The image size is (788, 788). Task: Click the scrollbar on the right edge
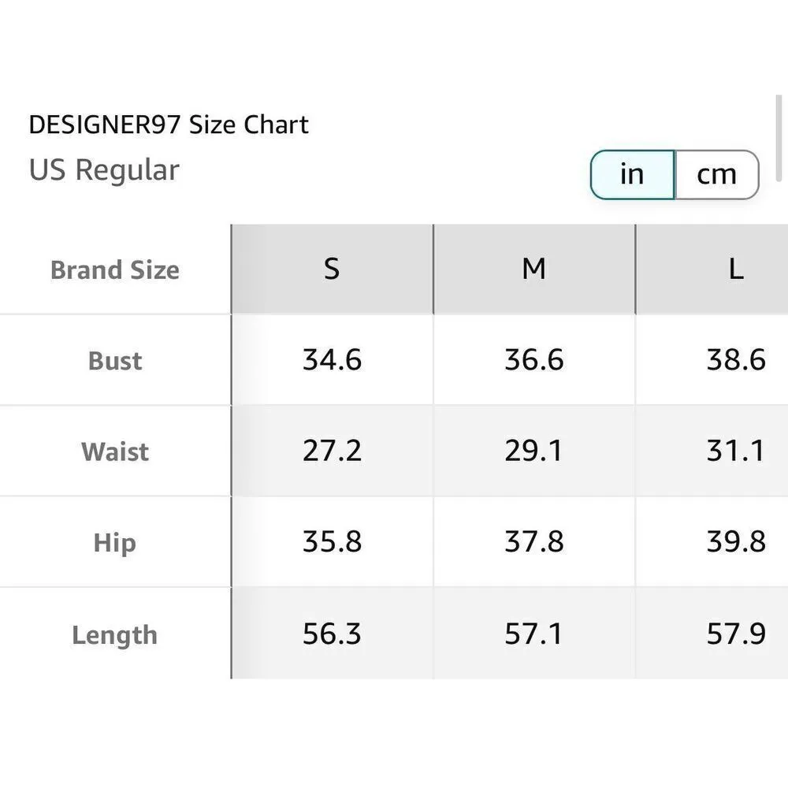coord(779,138)
